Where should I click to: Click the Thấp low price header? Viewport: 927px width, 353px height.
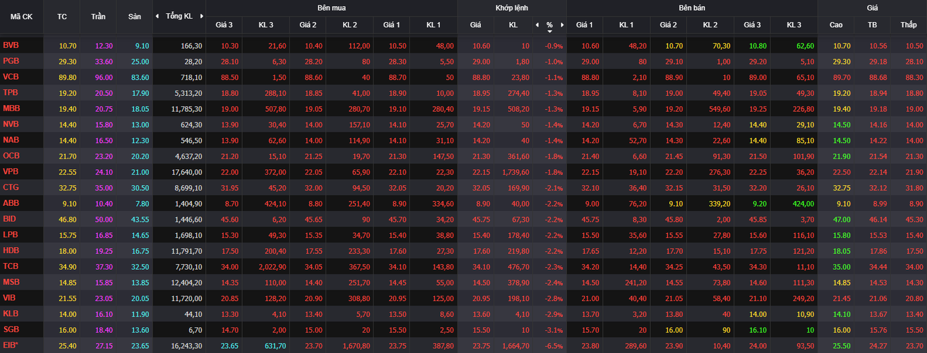tap(908, 25)
